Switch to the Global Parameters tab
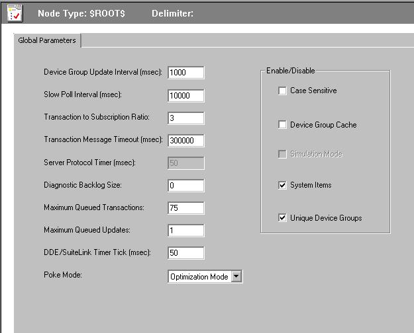Screen dimensions: 414x333 click(47, 41)
